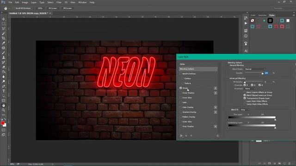
Task: Enable the Inner Shadow checkbox
Action: click(x=181, y=93)
